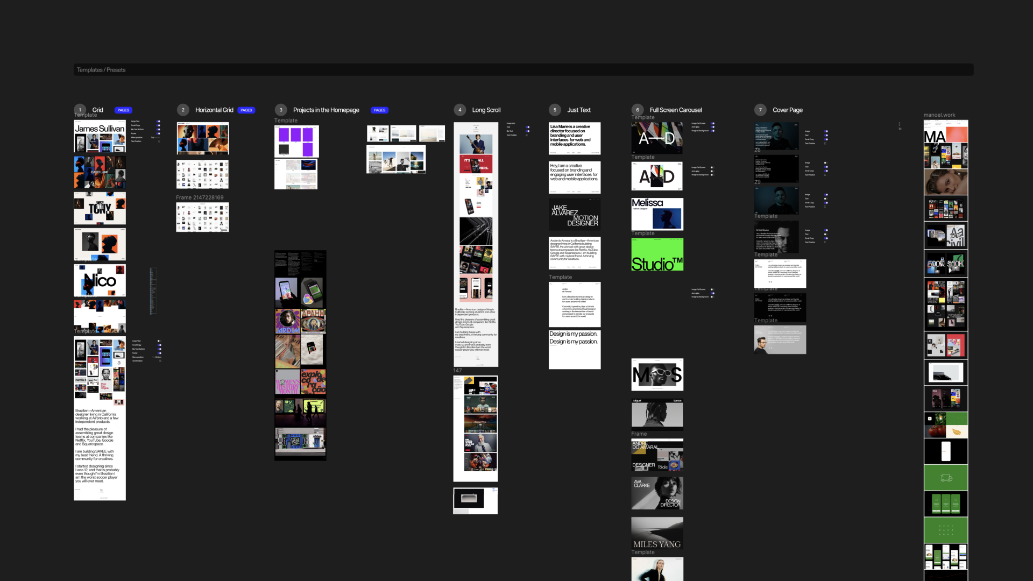The image size is (1033, 581).
Task: Click the number 4 badge beside Long Scroll
Action: (x=459, y=110)
